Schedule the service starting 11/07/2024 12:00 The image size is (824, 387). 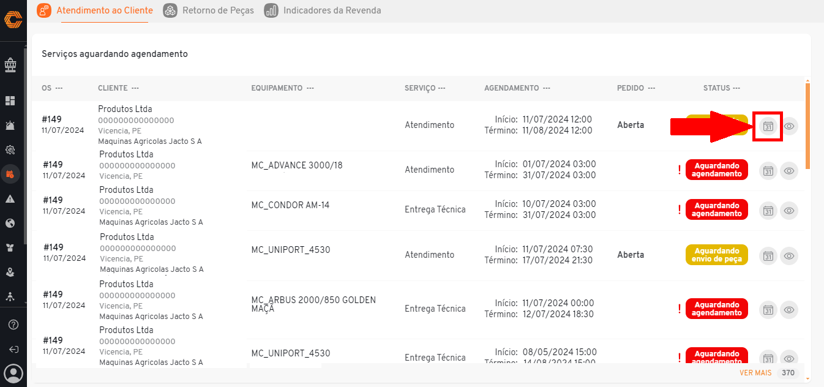click(768, 126)
